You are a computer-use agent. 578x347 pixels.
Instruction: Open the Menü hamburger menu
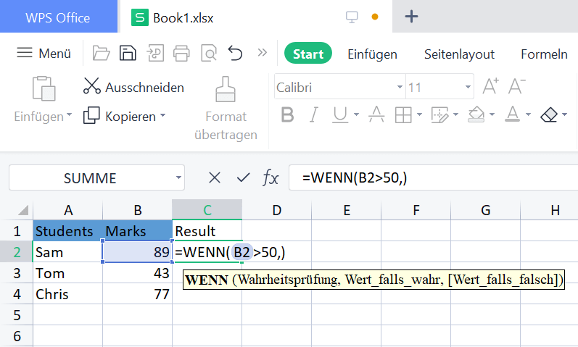tap(44, 54)
